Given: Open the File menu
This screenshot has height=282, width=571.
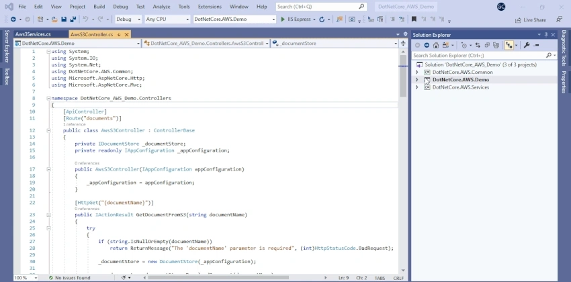Looking at the screenshot, I should click(22, 7).
